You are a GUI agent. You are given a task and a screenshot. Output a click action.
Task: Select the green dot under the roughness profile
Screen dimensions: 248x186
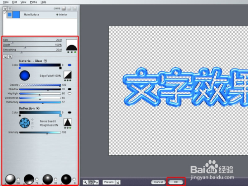tap(70, 128)
